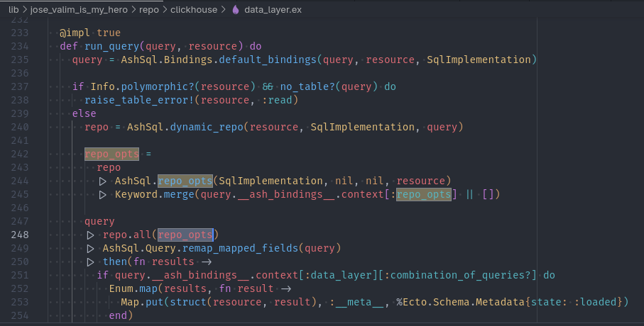This screenshot has width=644, height=326.
Task: Click the pipe operator on line 244
Action: (x=103, y=181)
